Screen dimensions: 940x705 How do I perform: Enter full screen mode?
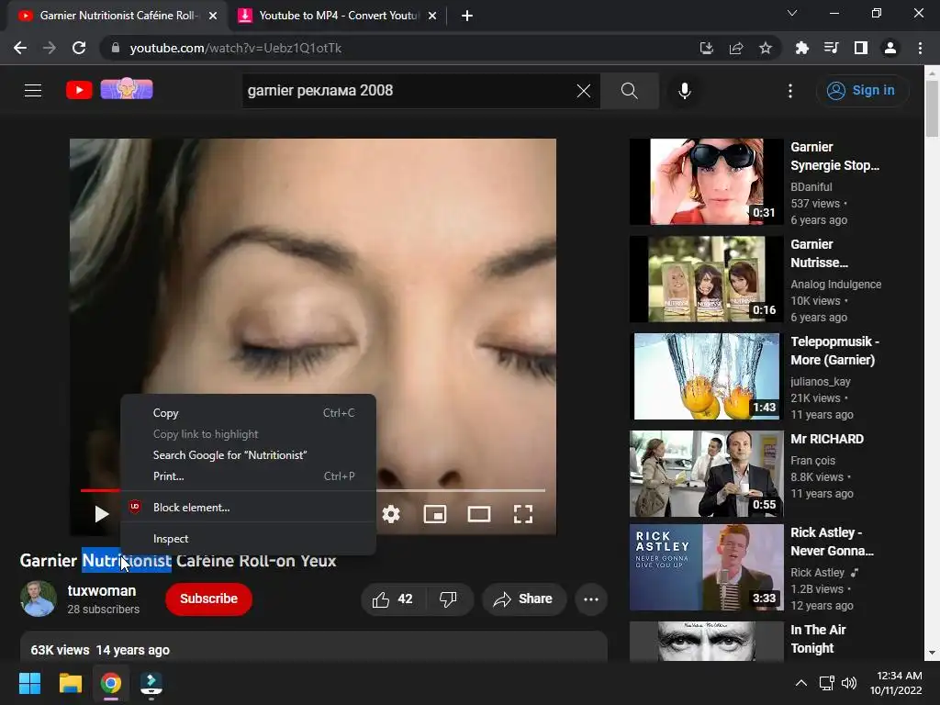click(x=522, y=514)
